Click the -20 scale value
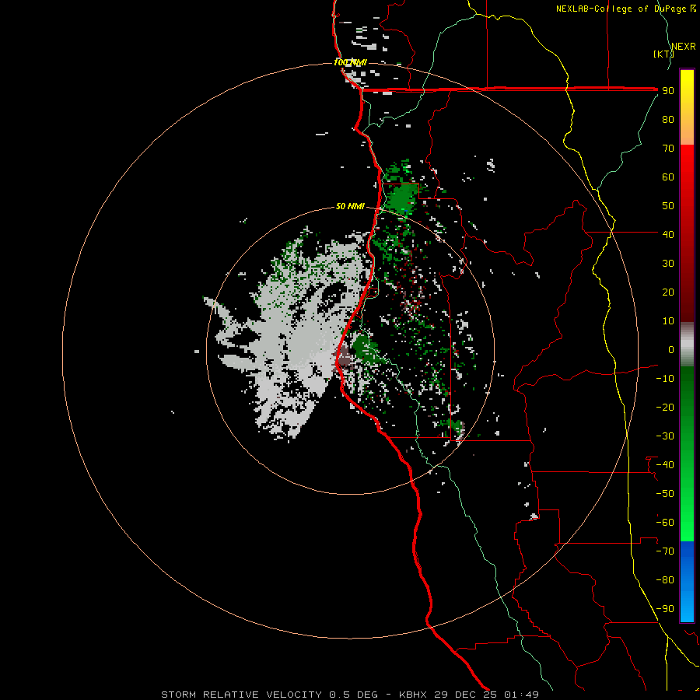This screenshot has height=700, width=700. pos(665,407)
